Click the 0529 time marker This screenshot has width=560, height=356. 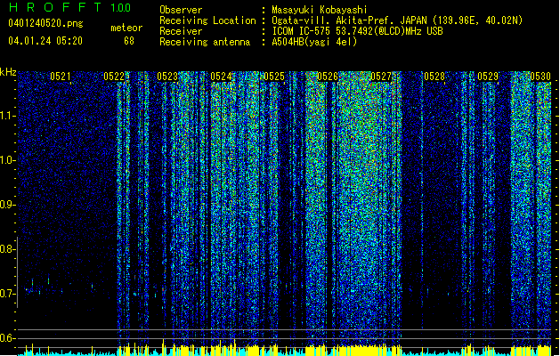point(488,77)
